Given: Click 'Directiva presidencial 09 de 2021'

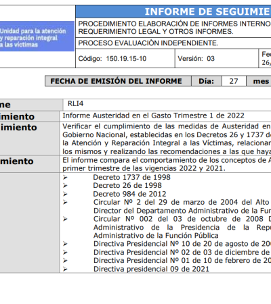Looking at the screenshot, I should (x=151, y=269).
